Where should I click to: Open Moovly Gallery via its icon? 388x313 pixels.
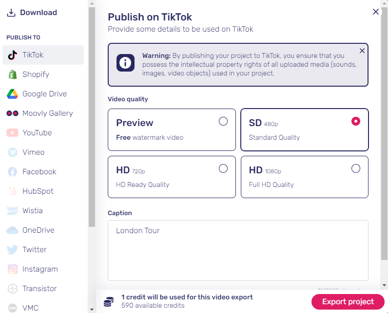(x=12, y=113)
